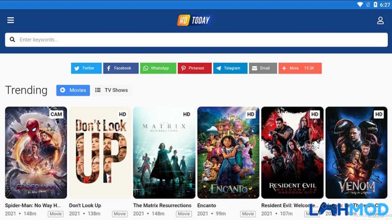The width and height of the screenshot is (392, 220).
Task: Share via the Pinterest button
Action: tap(195, 68)
